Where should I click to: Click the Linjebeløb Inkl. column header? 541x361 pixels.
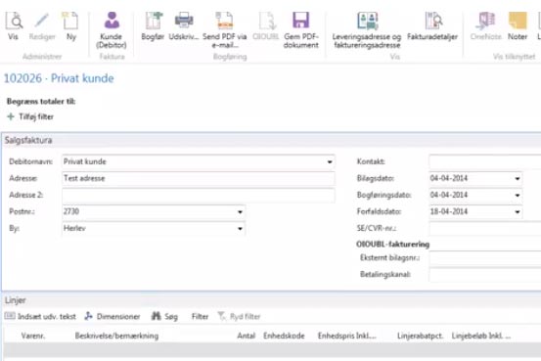tap(481, 336)
